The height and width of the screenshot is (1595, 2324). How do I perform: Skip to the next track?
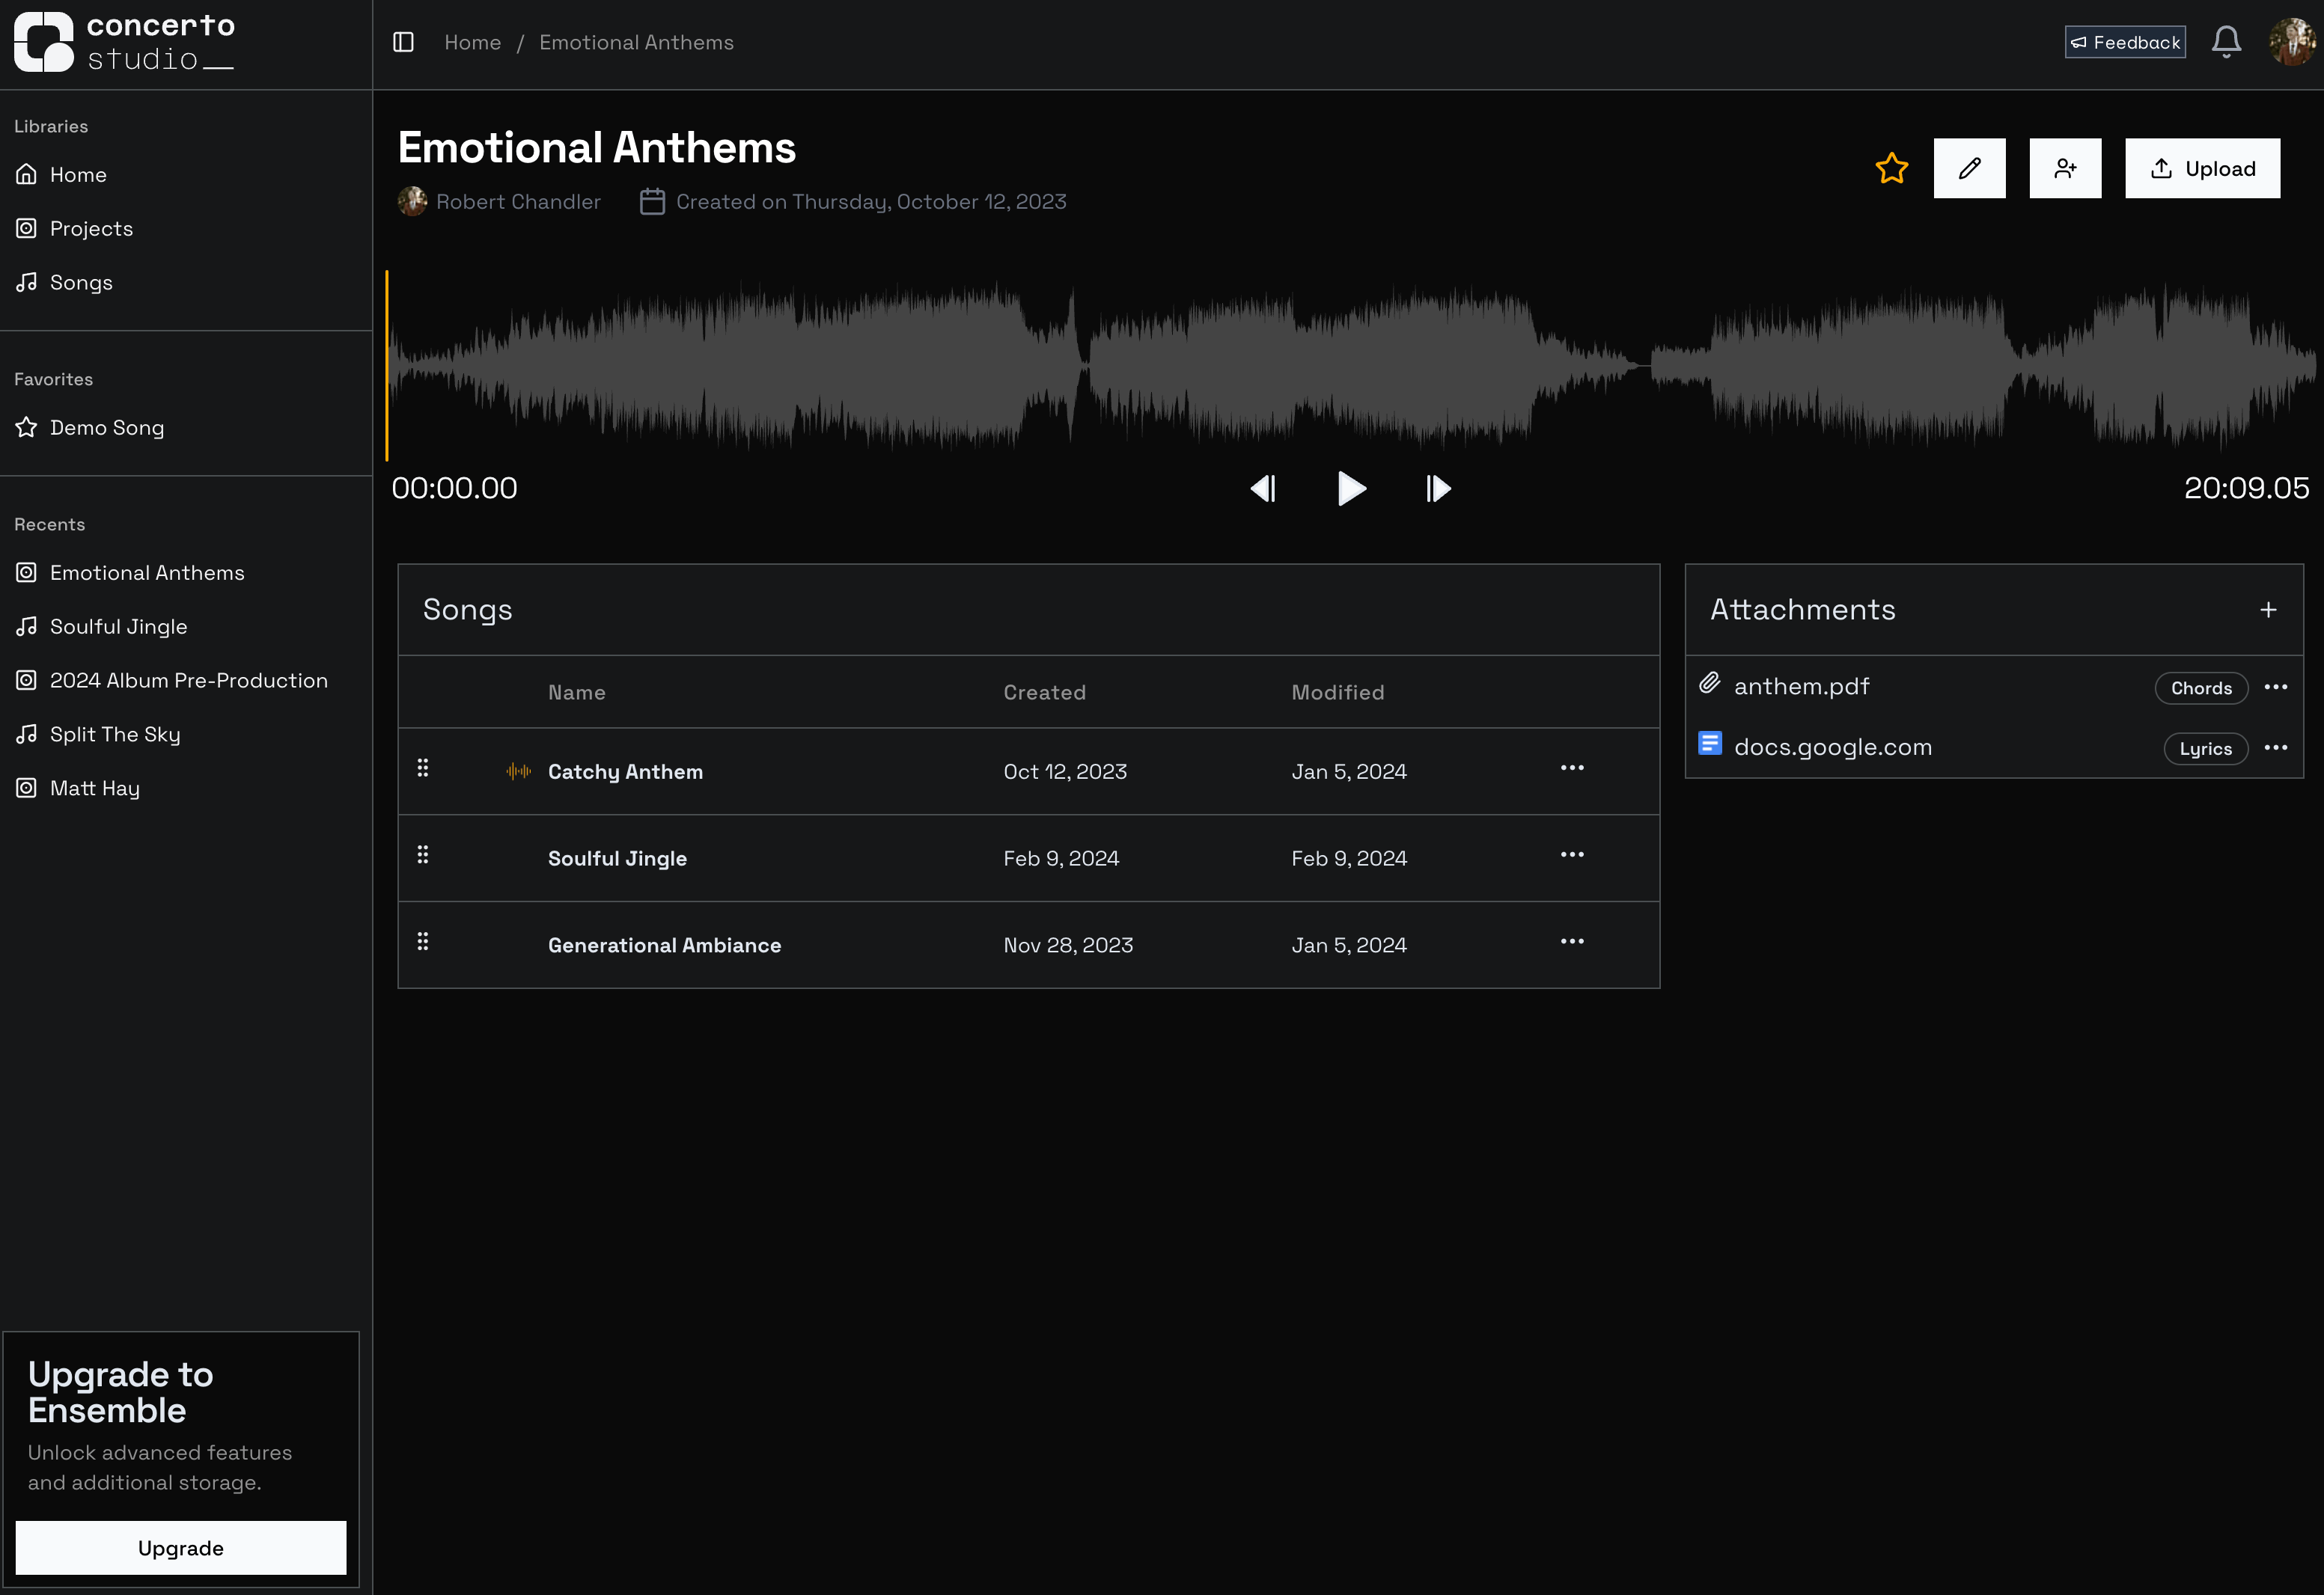(1438, 488)
